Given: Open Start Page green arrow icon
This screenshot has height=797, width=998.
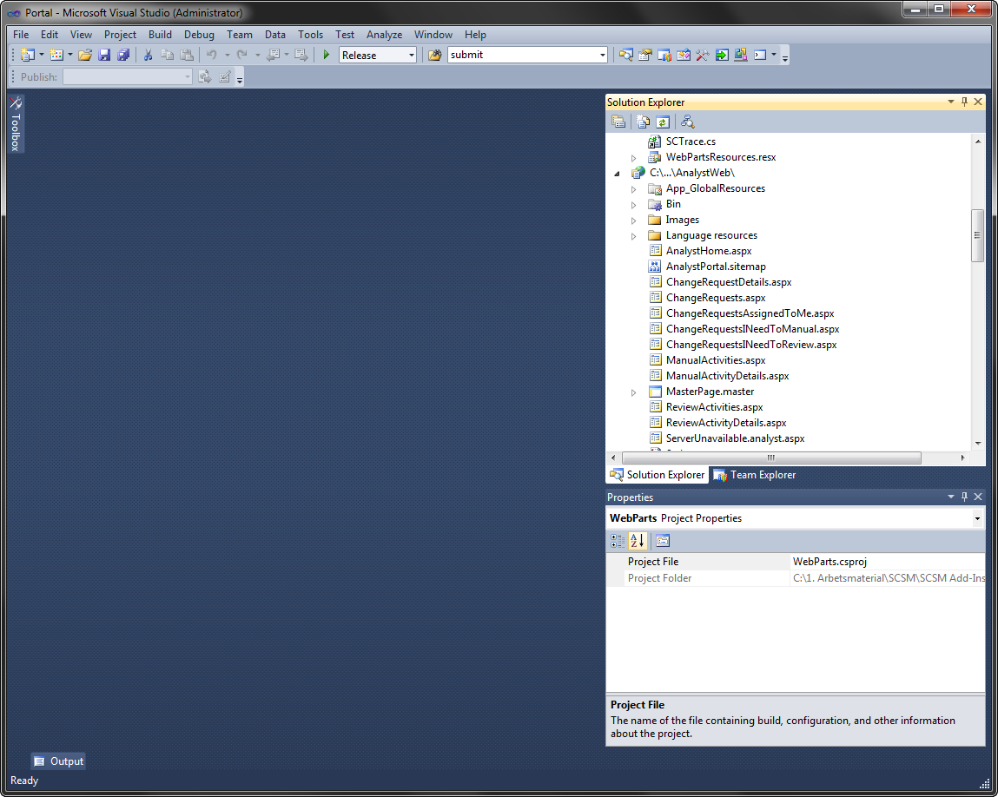Looking at the screenshot, I should (721, 56).
